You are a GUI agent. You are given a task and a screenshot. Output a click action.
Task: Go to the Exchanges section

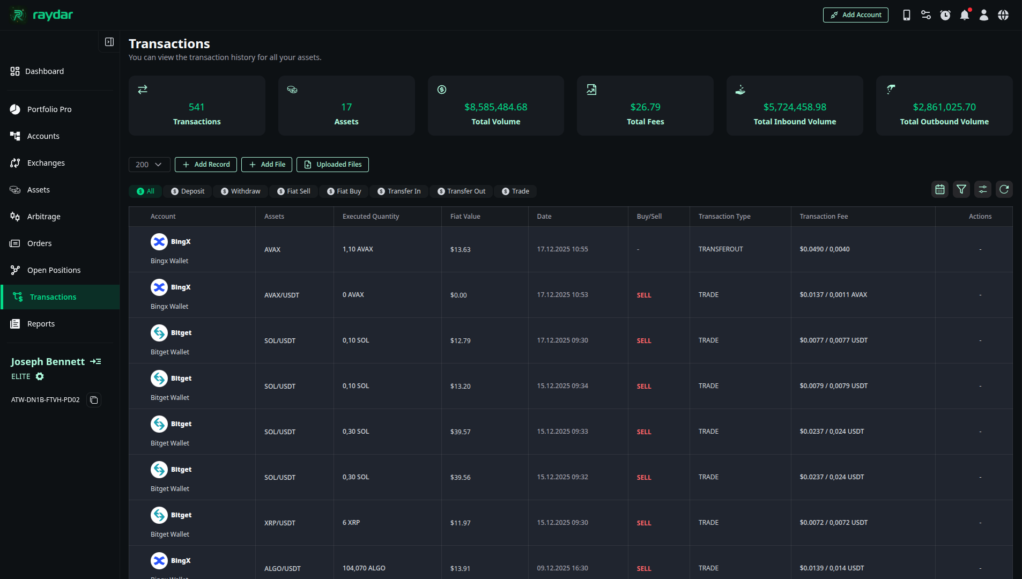click(x=46, y=162)
